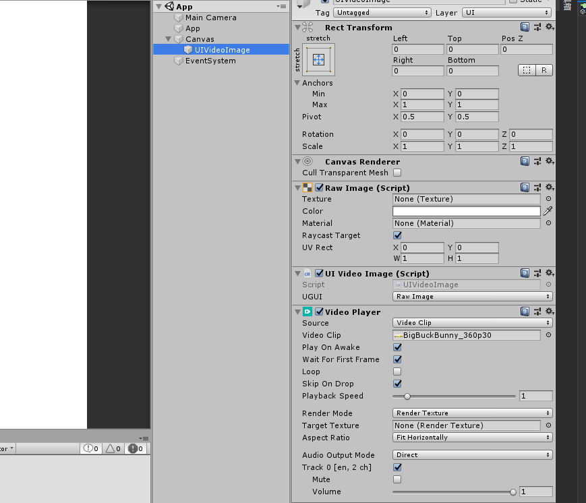Open the Console panel options menu

pos(144,438)
